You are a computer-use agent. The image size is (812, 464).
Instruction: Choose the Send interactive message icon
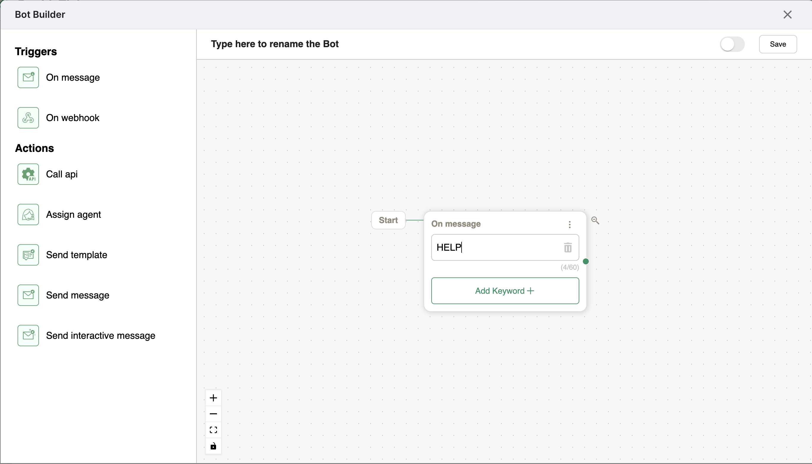pyautogui.click(x=28, y=335)
